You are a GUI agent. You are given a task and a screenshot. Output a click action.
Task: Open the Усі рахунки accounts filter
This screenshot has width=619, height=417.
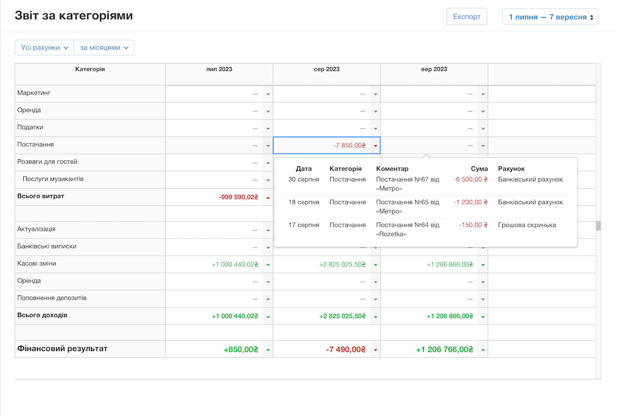(x=44, y=47)
